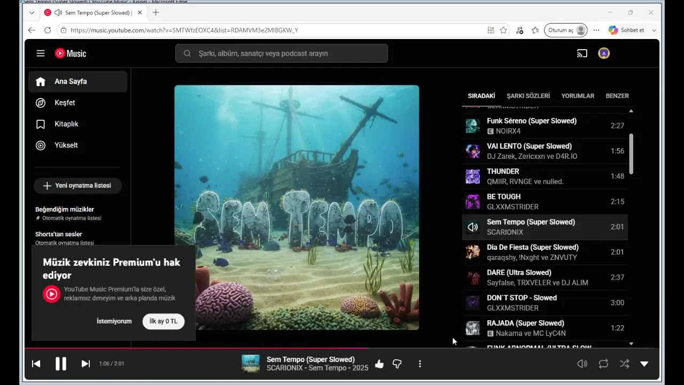Screen dimensions: 684x385
Task: Mute the tab via its speaker icon
Action: [58, 12]
